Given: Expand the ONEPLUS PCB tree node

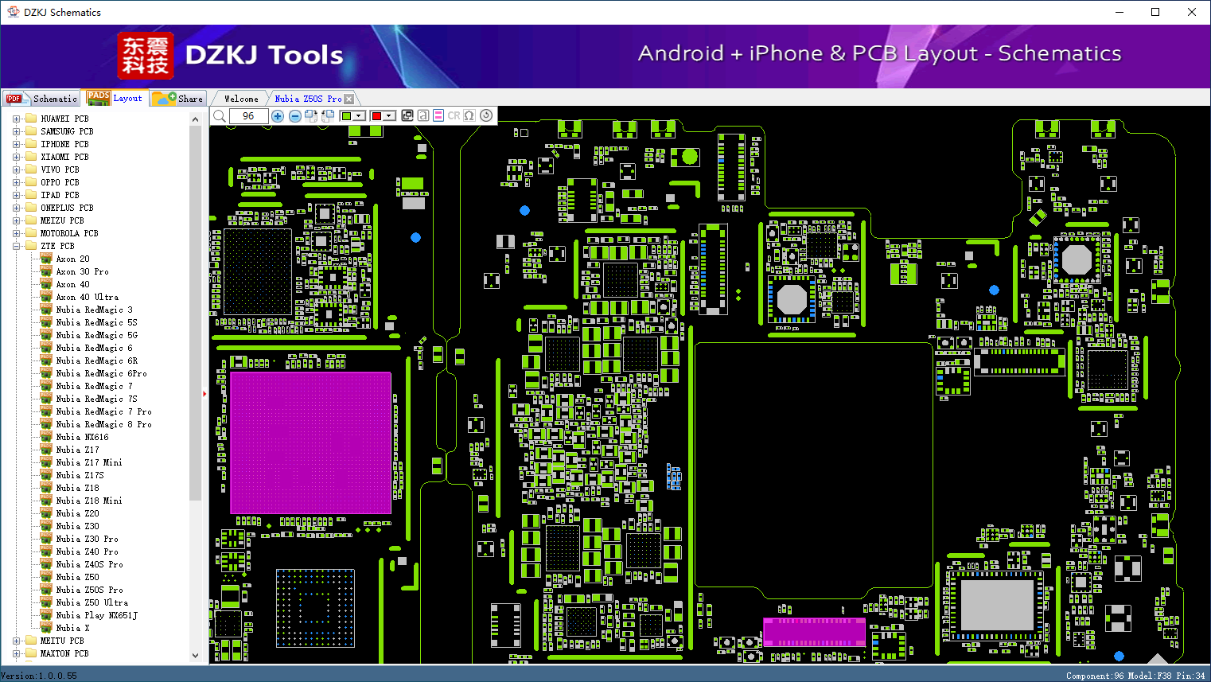Looking at the screenshot, I should click(x=17, y=208).
